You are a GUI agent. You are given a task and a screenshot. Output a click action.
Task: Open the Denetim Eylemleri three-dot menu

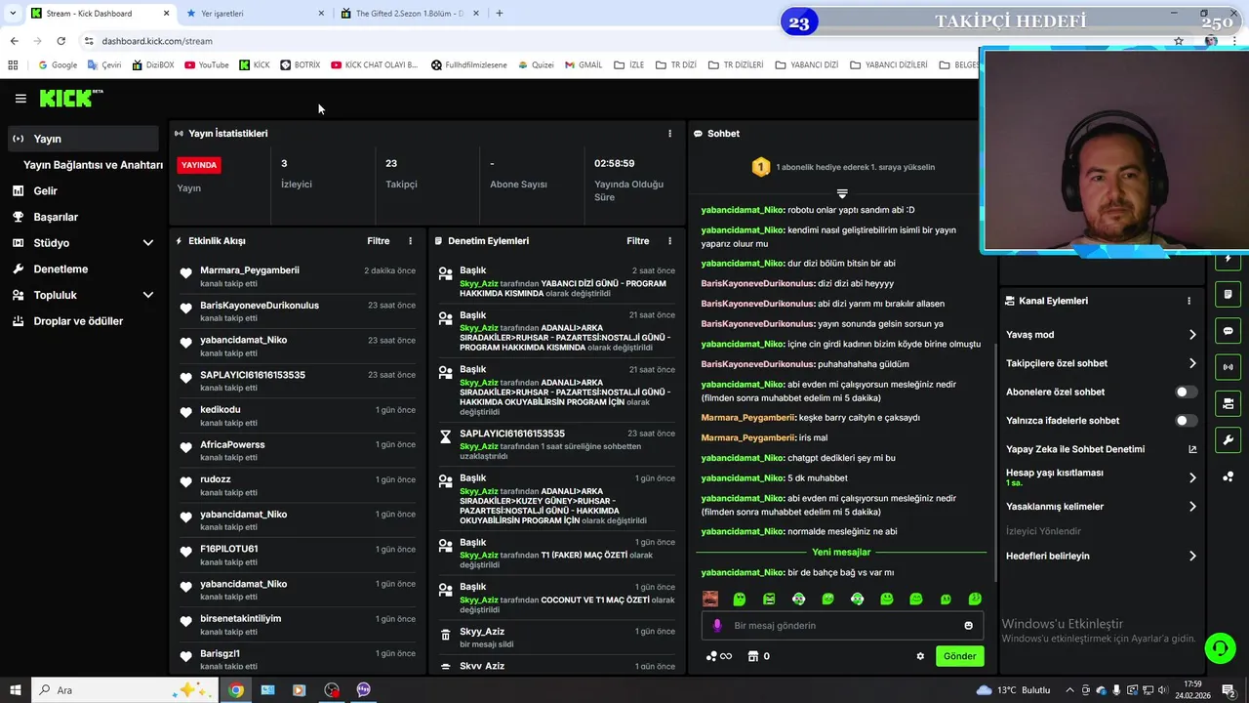click(669, 241)
